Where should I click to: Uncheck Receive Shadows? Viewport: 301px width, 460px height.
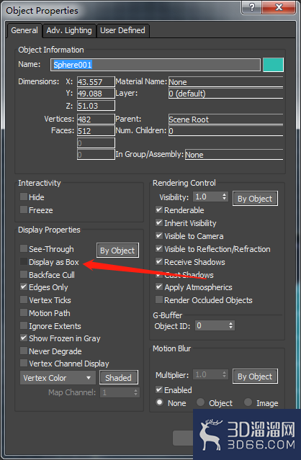(159, 261)
